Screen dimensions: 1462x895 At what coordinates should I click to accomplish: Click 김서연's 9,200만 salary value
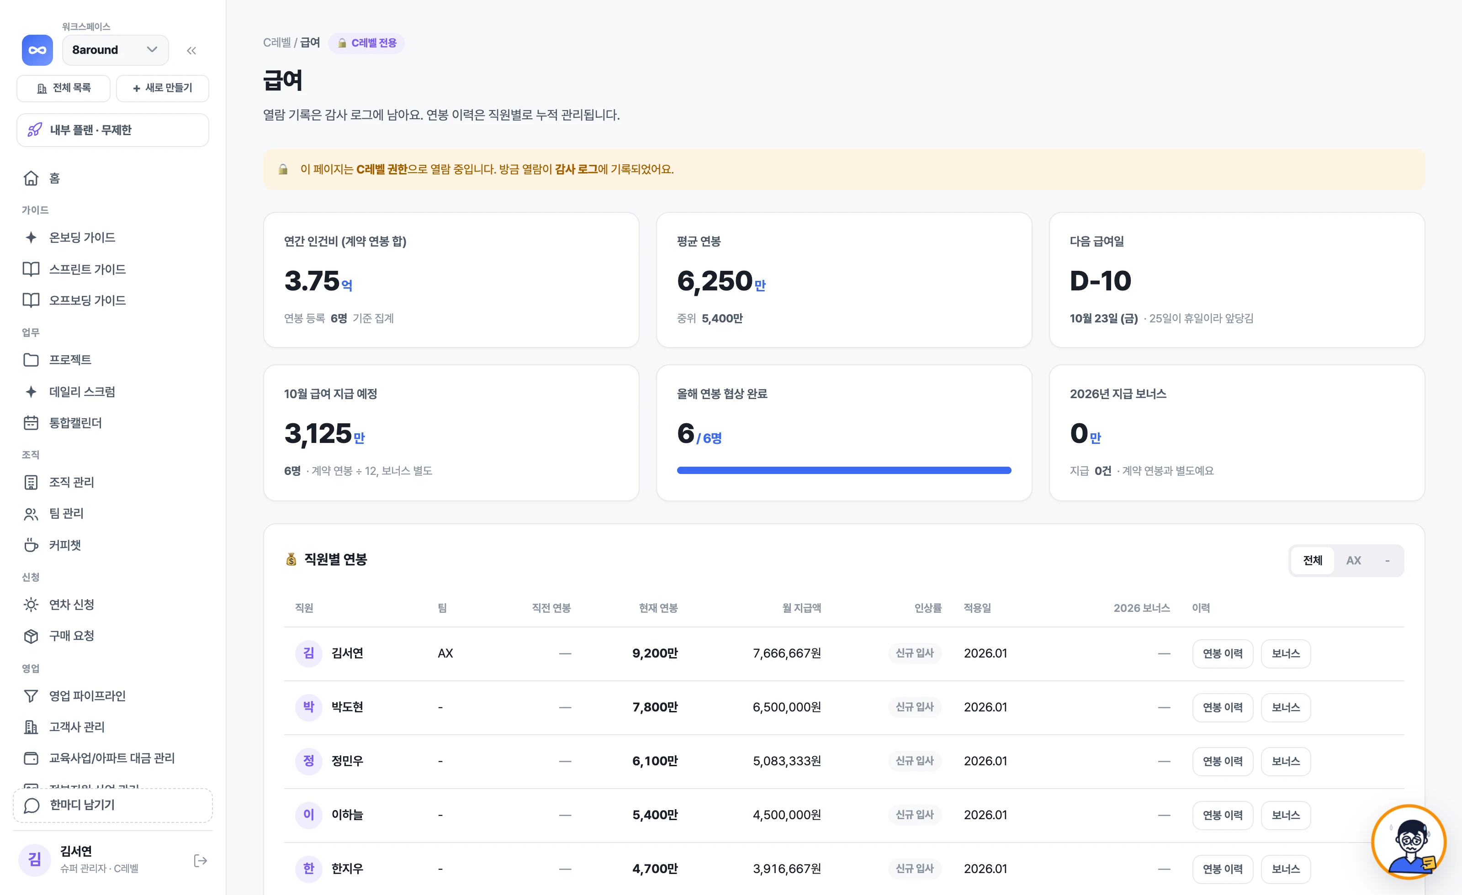pyautogui.click(x=654, y=653)
